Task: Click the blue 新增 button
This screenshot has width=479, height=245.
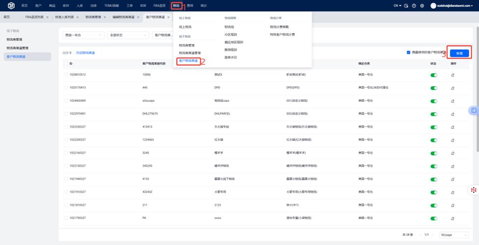Action: [x=459, y=53]
